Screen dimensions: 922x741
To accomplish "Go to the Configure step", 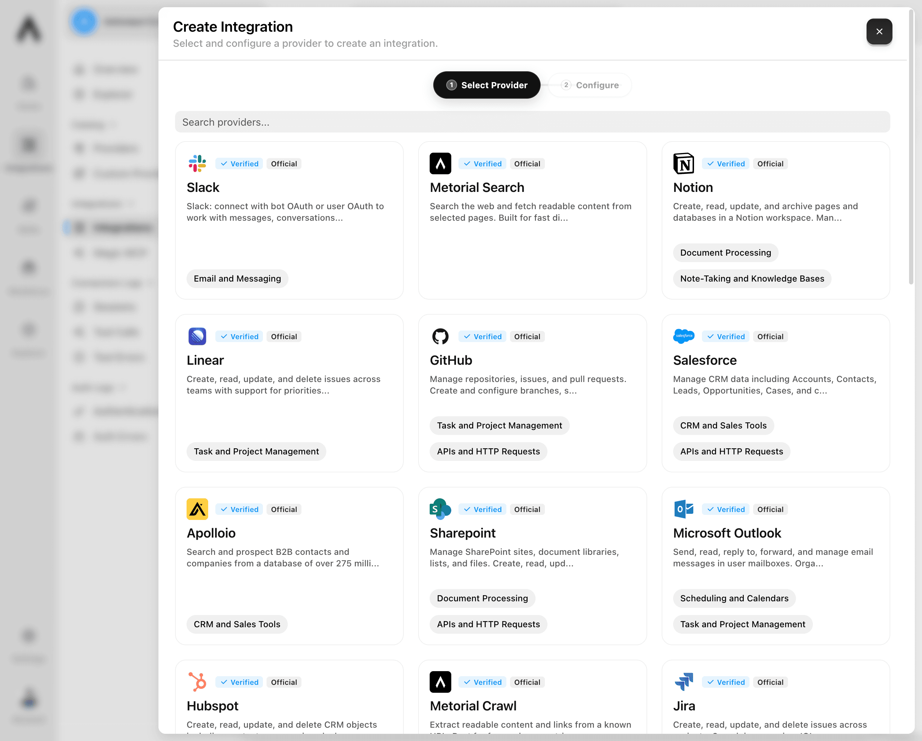I will (590, 85).
